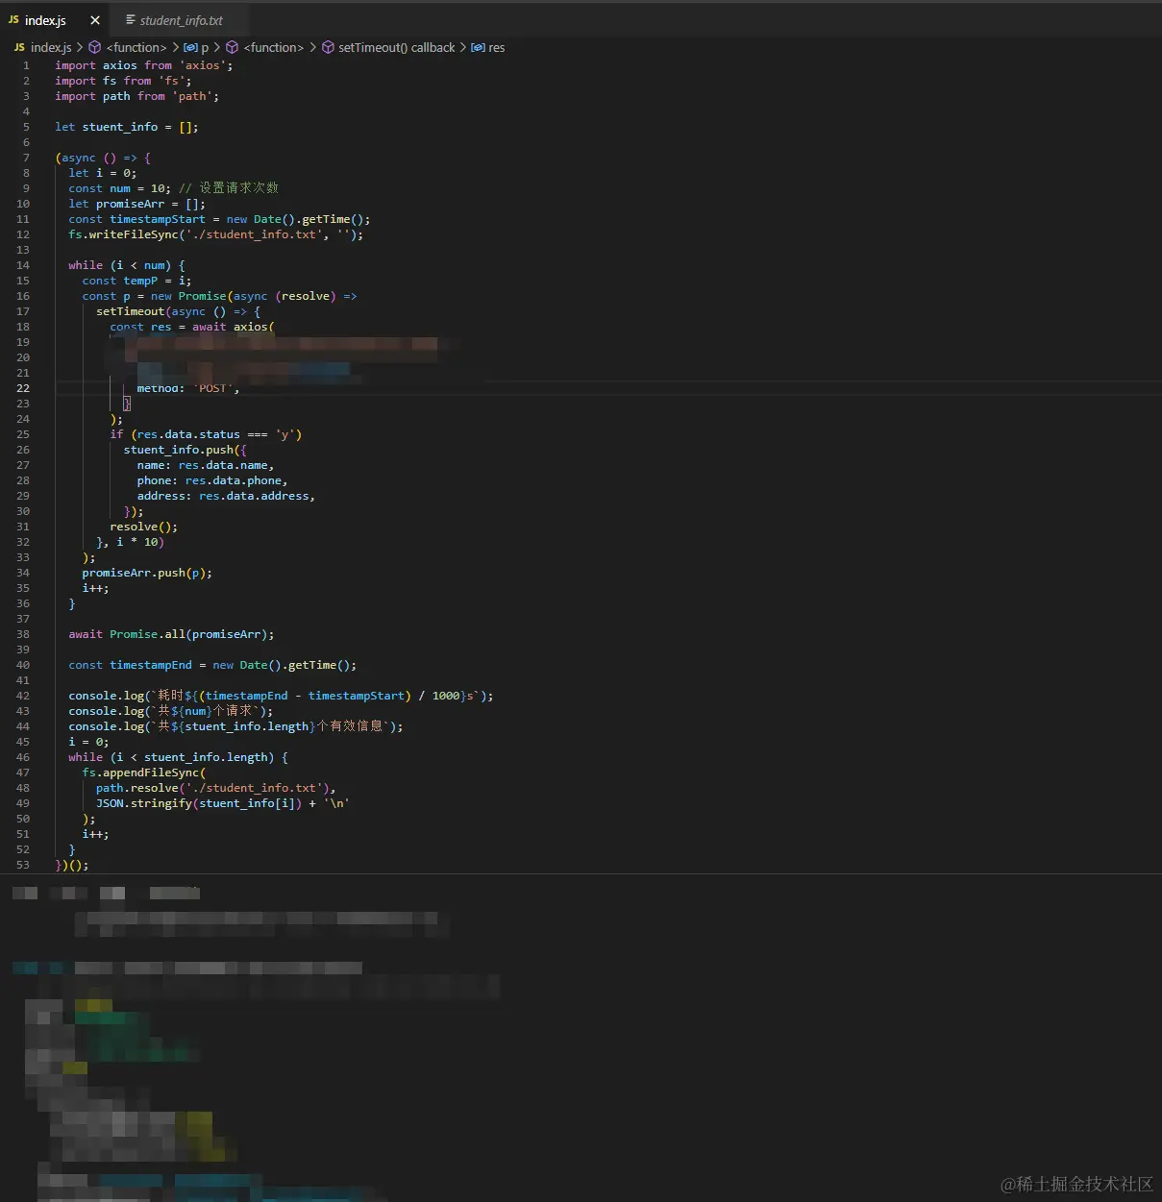
Task: Click the variable icon before 'res' breadcrumb
Action: (478, 47)
